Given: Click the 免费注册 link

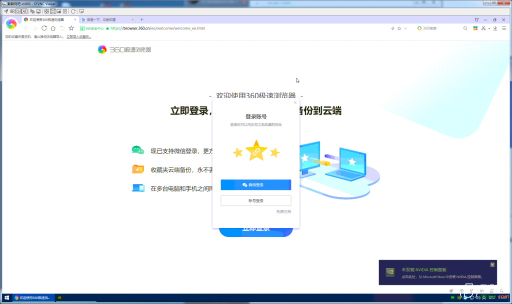Looking at the screenshot, I should (x=283, y=211).
